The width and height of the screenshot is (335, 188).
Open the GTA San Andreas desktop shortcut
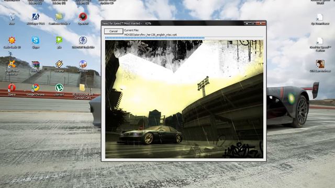click(320, 66)
